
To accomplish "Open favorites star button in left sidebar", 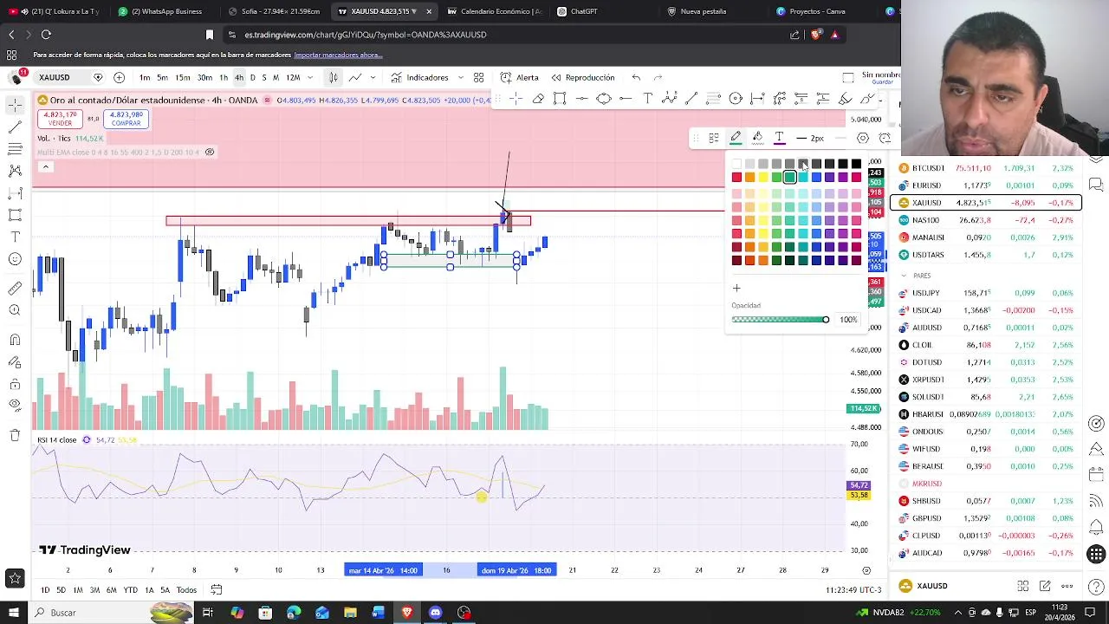I will tap(15, 579).
